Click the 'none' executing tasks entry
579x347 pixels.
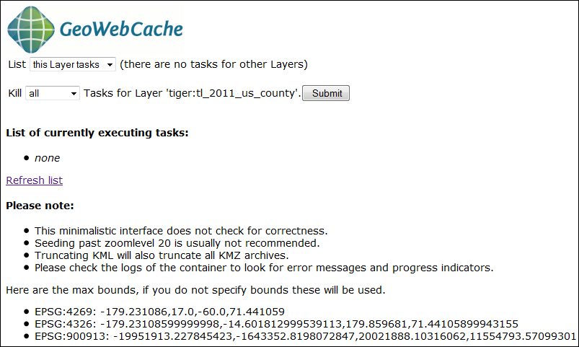point(48,158)
